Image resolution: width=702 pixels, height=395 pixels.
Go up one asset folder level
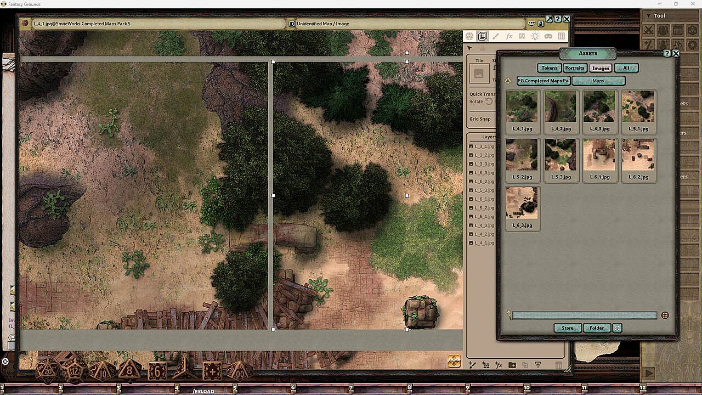[x=508, y=81]
